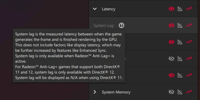
Task: Collapse the Latency section chevron
Action: pos(95,9)
